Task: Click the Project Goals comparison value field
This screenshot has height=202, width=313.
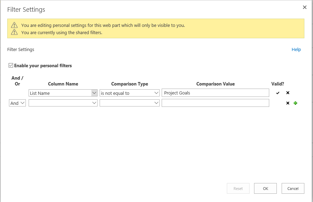Action: [x=215, y=93]
